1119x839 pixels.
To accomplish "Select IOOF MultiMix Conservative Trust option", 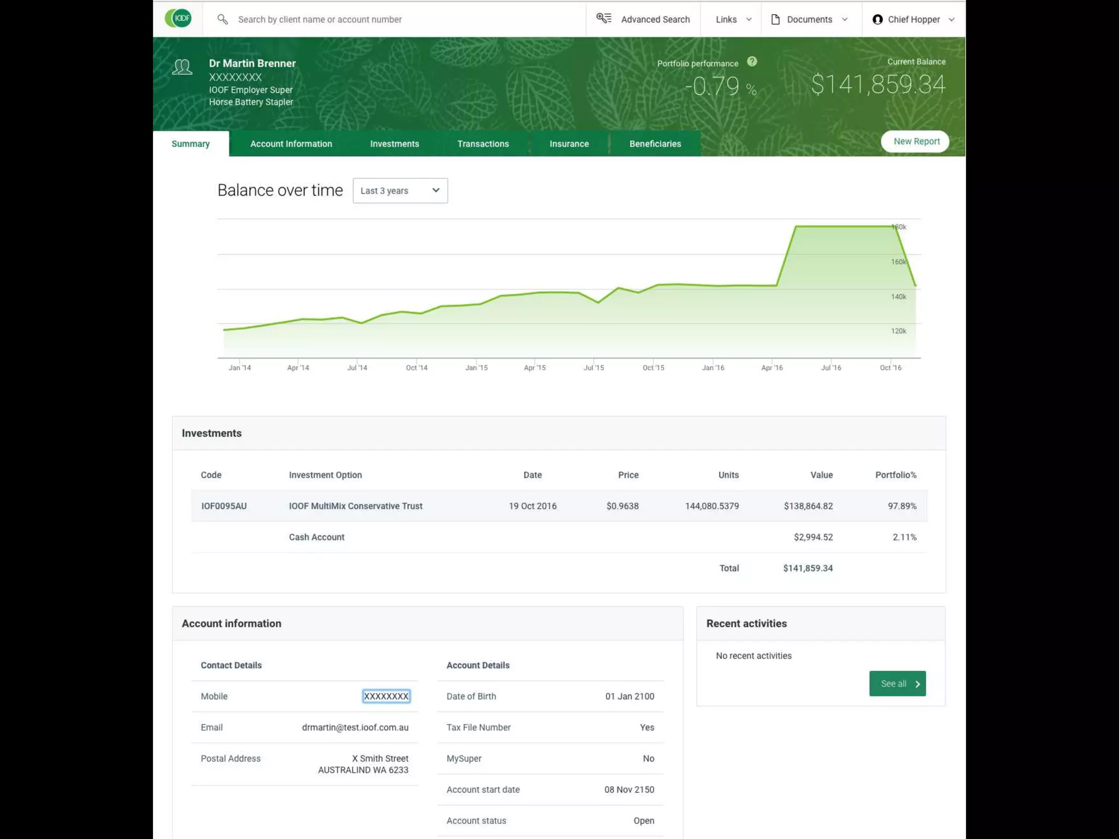I will (x=356, y=506).
